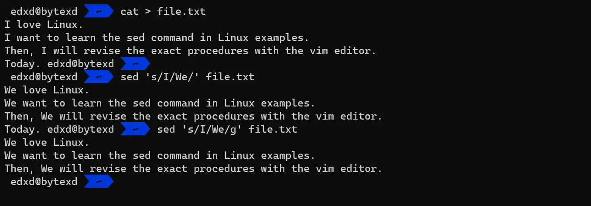Image resolution: width=591 pixels, height=206 pixels.
Task: Click file.txt in the cat command
Action: 181,11
